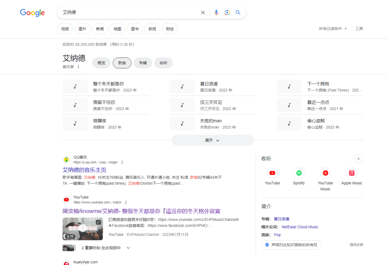Click the magnifier search button
The width and height of the screenshot is (387, 265).
[238, 12]
